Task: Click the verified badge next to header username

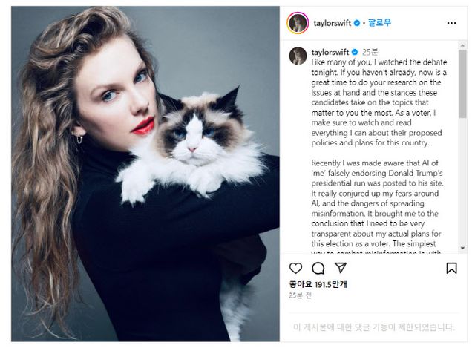Action: click(x=357, y=23)
